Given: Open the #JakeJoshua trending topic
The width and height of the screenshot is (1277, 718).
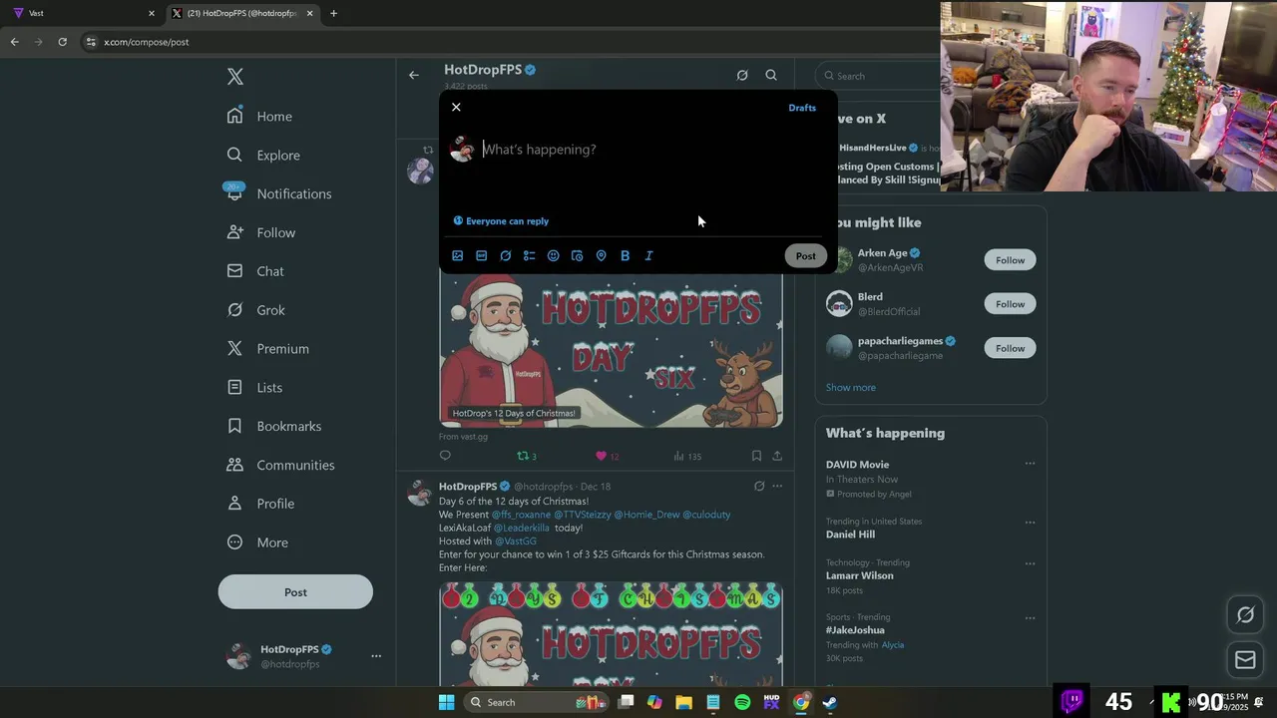Looking at the screenshot, I should click(x=855, y=630).
